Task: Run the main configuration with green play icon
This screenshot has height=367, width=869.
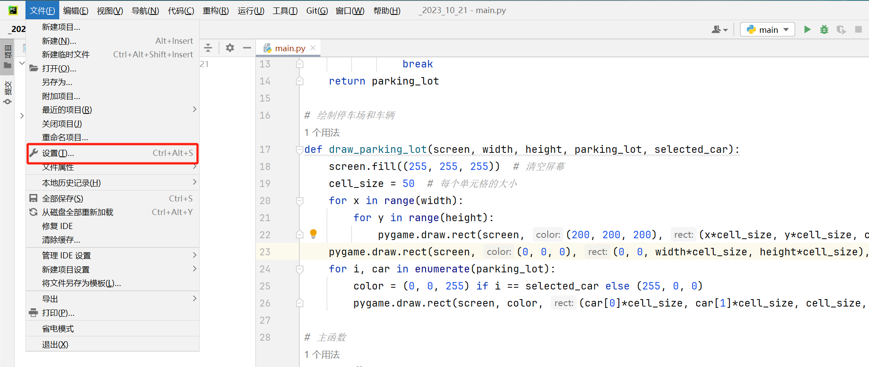Action: 807,29
